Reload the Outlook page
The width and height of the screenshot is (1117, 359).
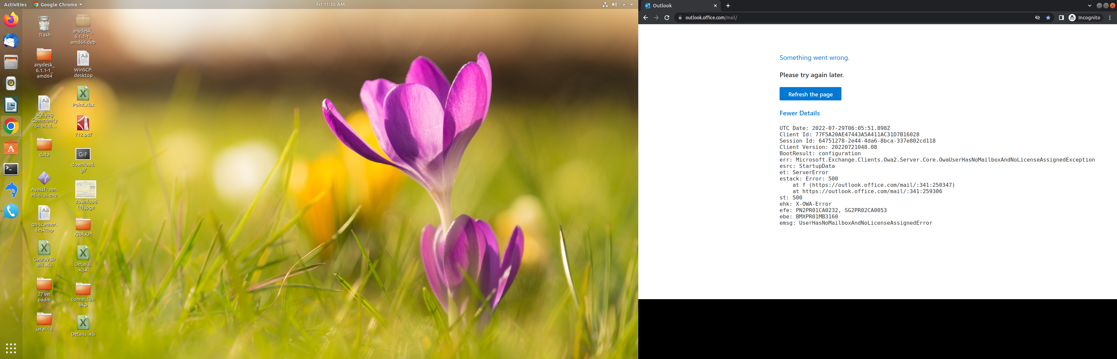(x=667, y=18)
